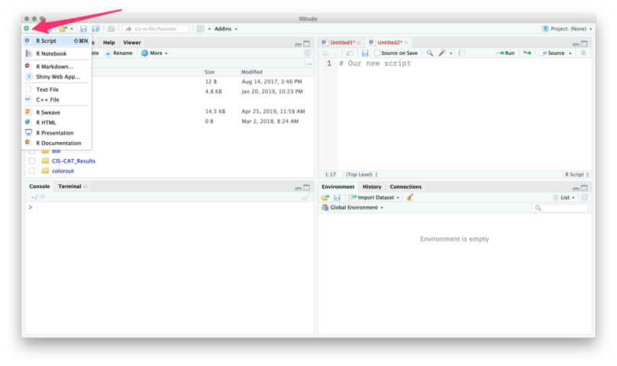
Task: Open the Connections tab
Action: (x=405, y=186)
